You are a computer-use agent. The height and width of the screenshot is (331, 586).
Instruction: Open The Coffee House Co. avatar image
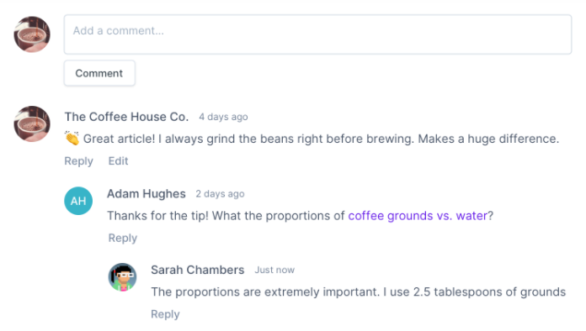(x=32, y=123)
